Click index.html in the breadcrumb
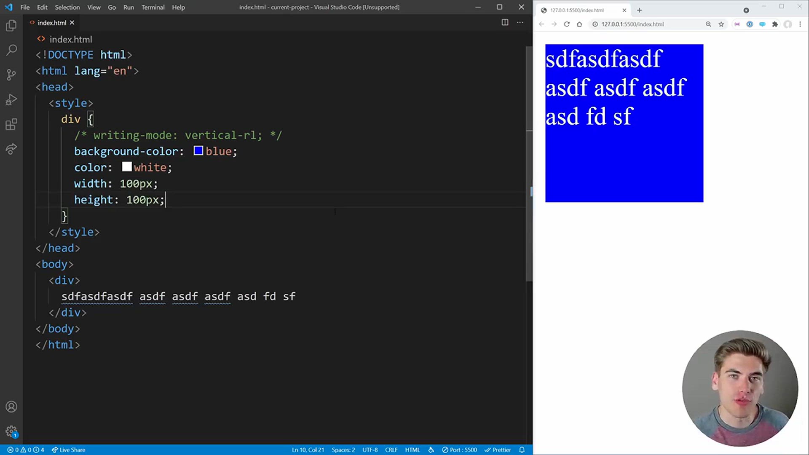The width and height of the screenshot is (809, 455). (70, 39)
